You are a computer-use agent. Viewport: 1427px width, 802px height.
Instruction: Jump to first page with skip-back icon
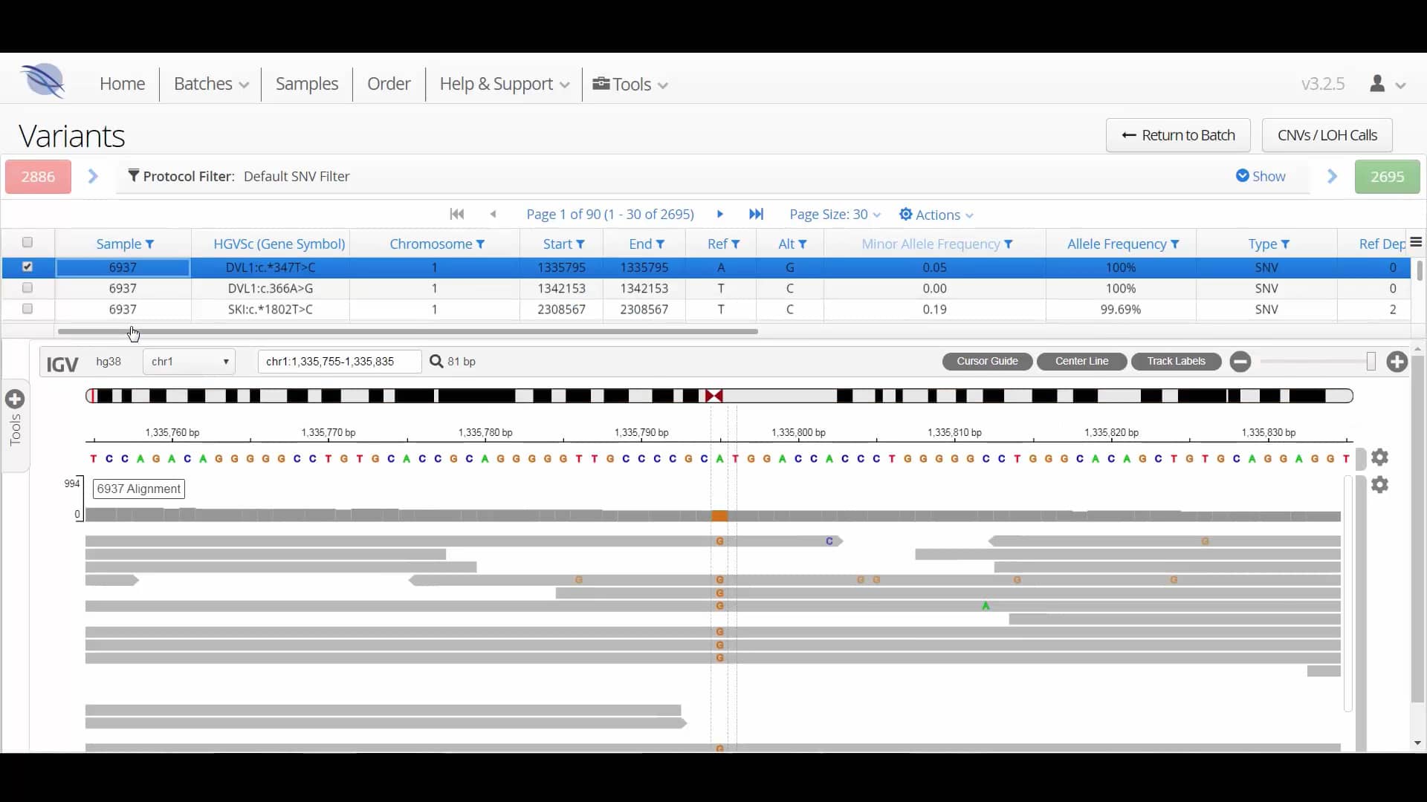pyautogui.click(x=457, y=215)
